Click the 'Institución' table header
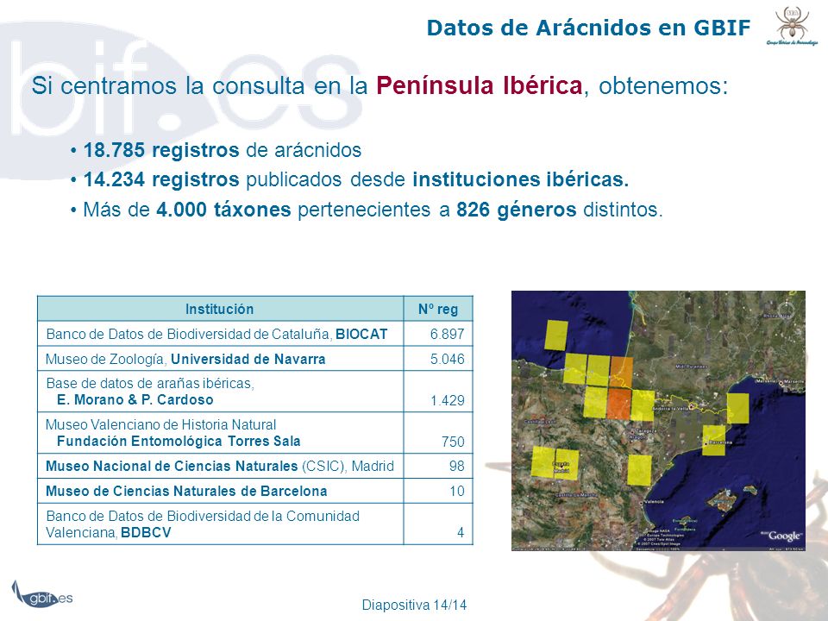Image resolution: width=828 pixels, height=621 pixels. coord(220,309)
